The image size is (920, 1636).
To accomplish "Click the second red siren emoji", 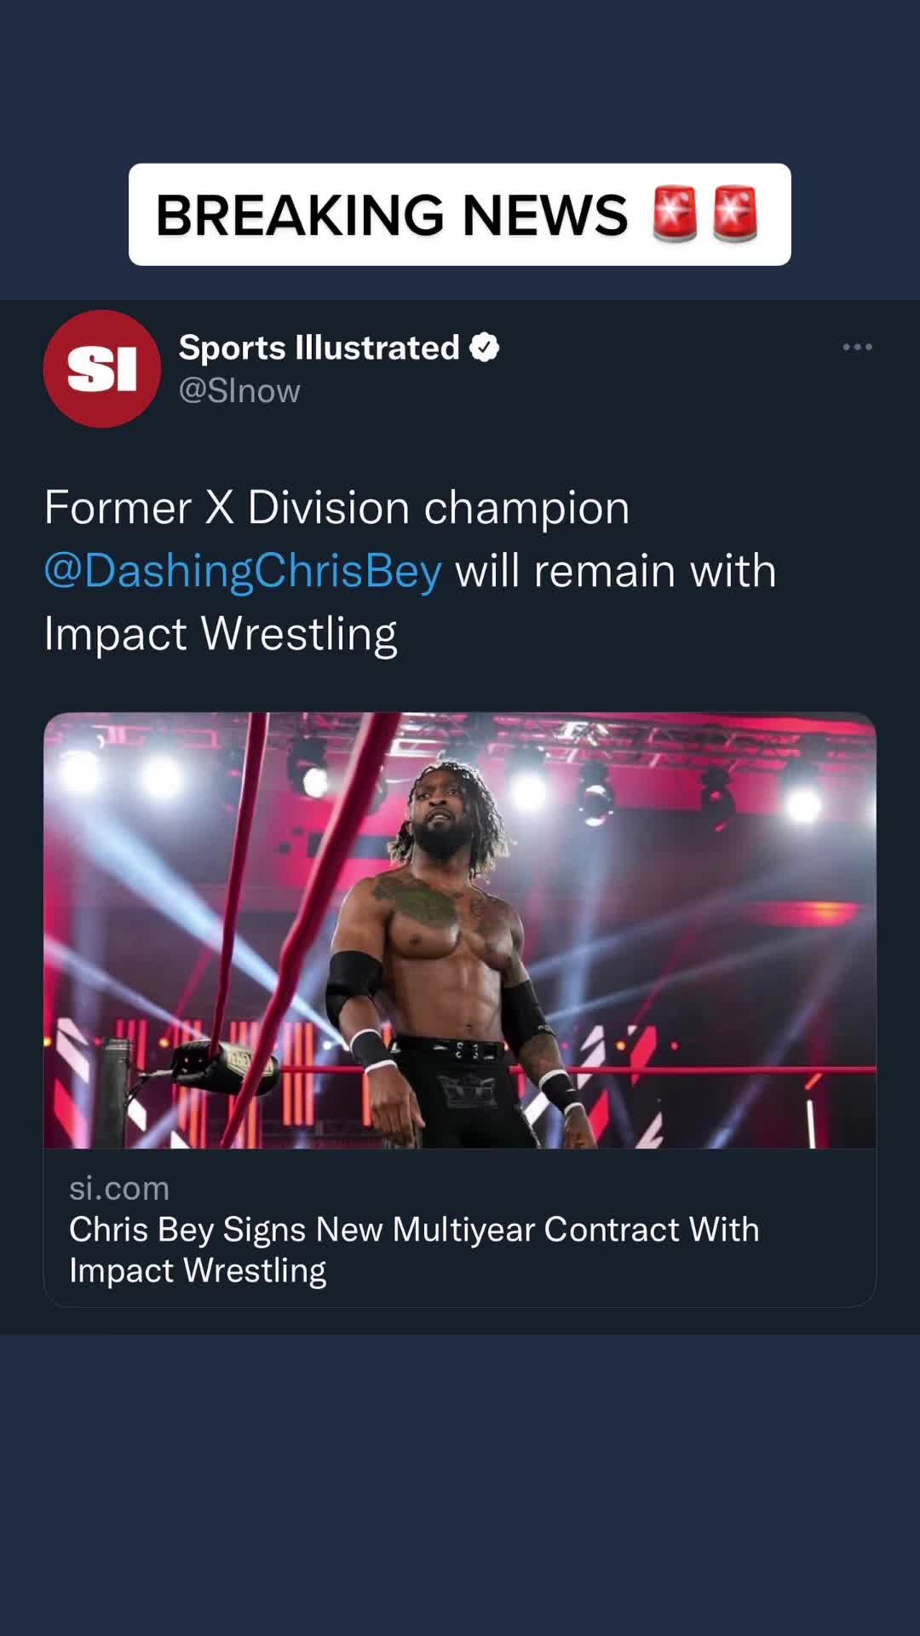I will pos(735,214).
